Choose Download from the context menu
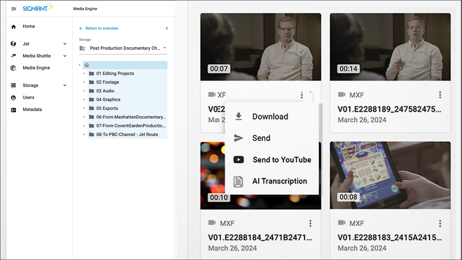 click(270, 117)
